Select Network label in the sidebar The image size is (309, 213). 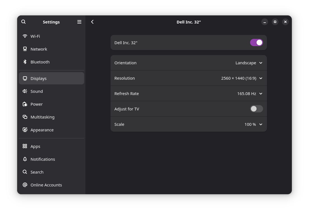pos(39,49)
